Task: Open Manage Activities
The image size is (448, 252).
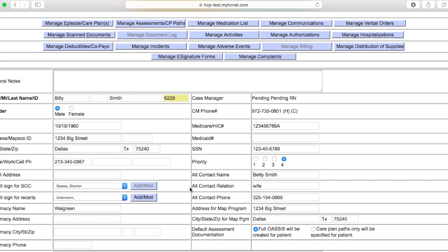Action: coord(224,35)
